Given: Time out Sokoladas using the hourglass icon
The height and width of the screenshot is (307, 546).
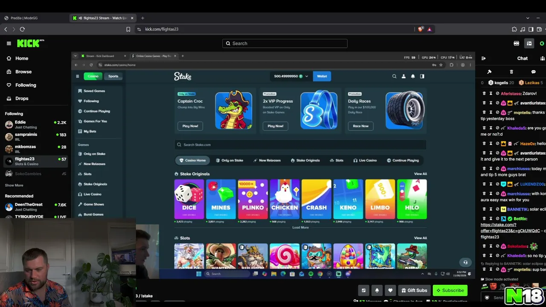Looking at the screenshot, I should pyautogui.click(x=491, y=246).
